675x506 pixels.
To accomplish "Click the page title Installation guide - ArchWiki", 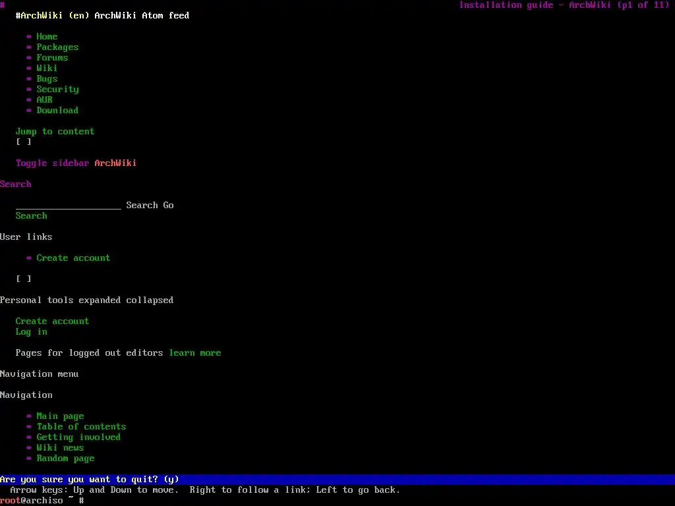I will tap(535, 5).
